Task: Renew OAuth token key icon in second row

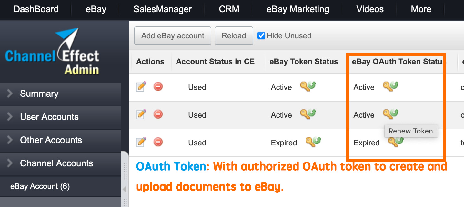Action: pos(390,114)
